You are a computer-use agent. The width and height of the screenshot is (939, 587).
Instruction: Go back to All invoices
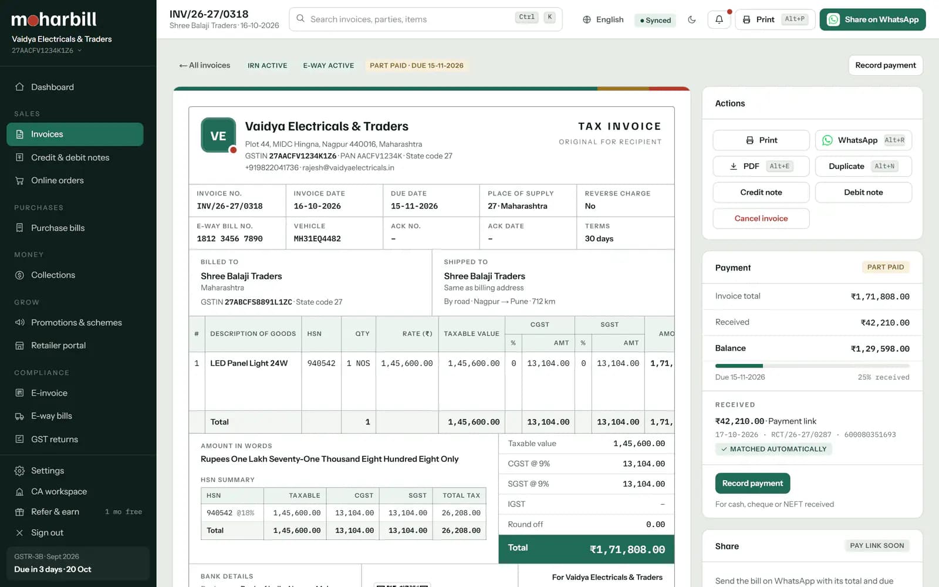pyautogui.click(x=205, y=65)
